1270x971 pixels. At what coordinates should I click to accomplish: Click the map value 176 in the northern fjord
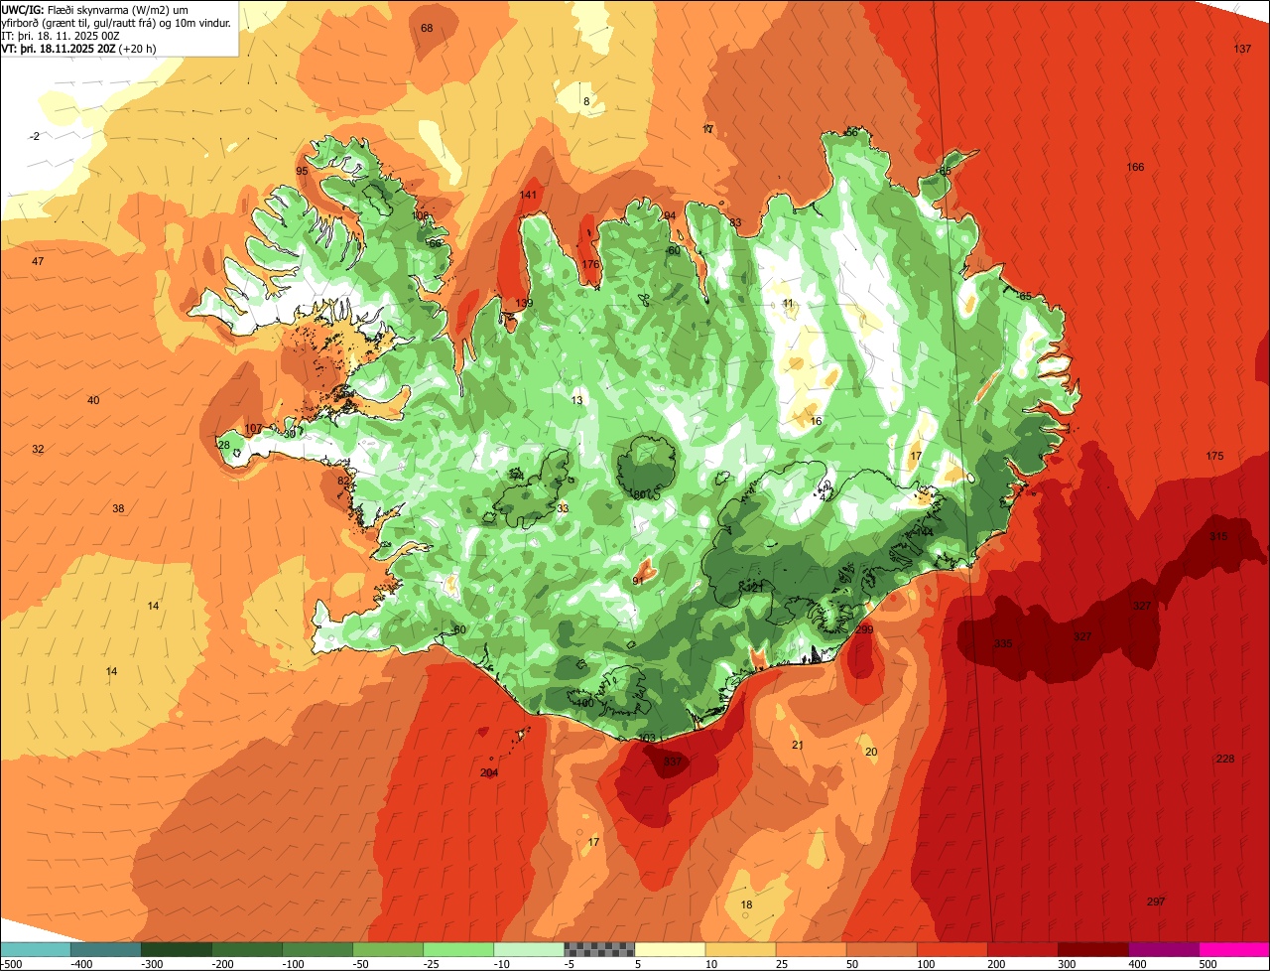coord(590,264)
